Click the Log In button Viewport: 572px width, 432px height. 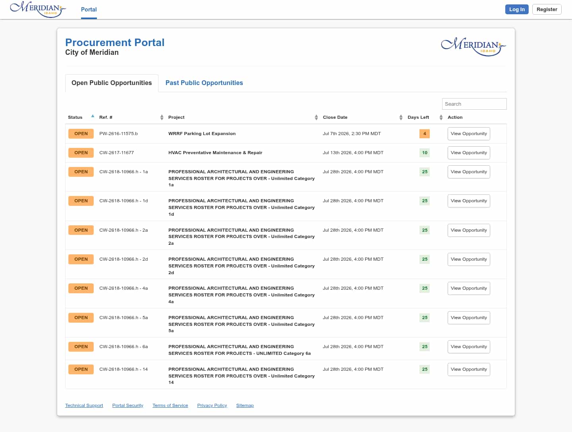517,9
